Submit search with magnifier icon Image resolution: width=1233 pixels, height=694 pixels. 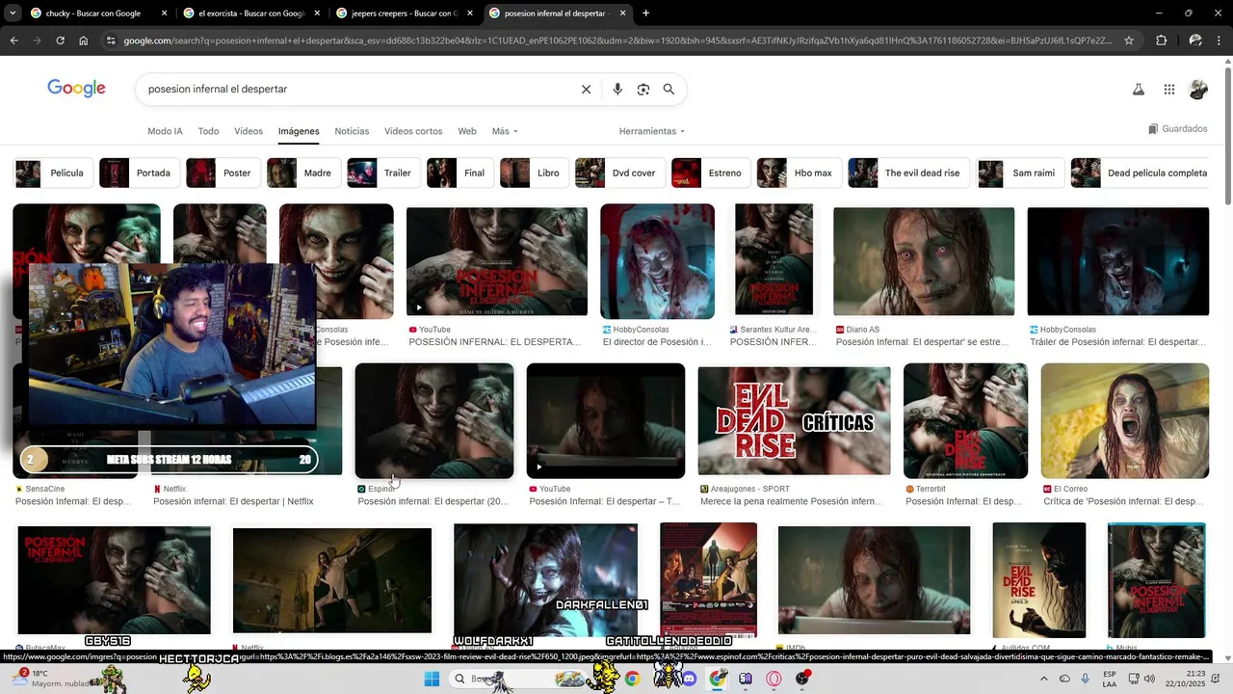[669, 89]
